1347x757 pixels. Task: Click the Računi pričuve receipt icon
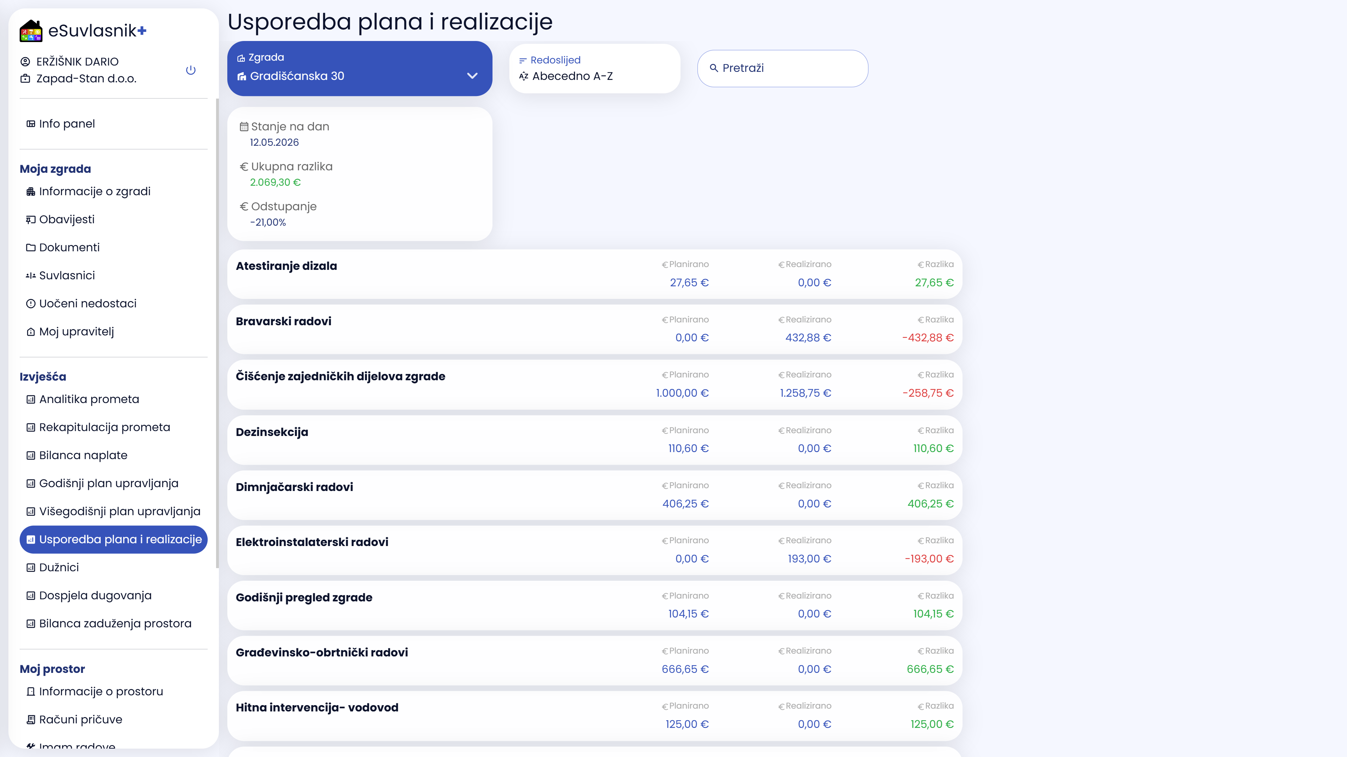(x=31, y=720)
